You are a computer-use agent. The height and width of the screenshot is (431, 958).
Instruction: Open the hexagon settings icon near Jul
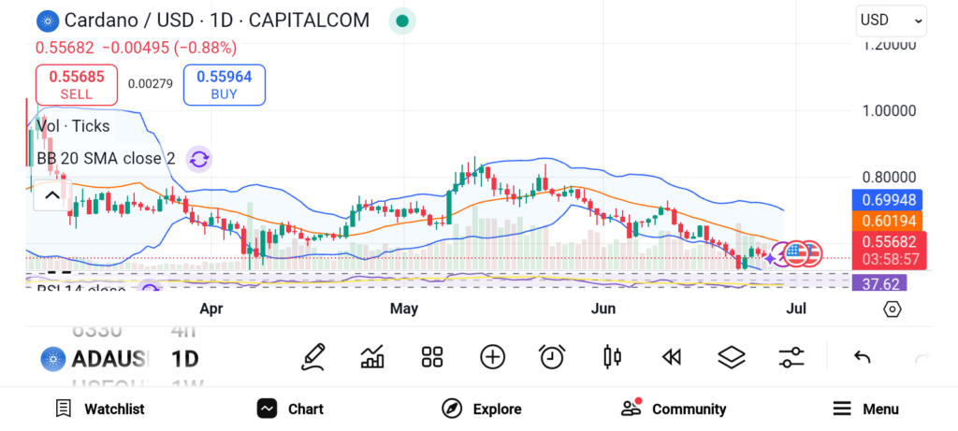coord(892,309)
